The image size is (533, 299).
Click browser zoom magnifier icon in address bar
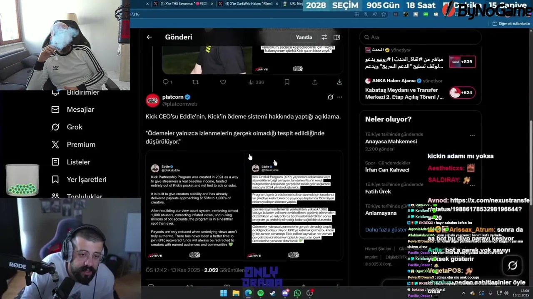tap(366, 14)
